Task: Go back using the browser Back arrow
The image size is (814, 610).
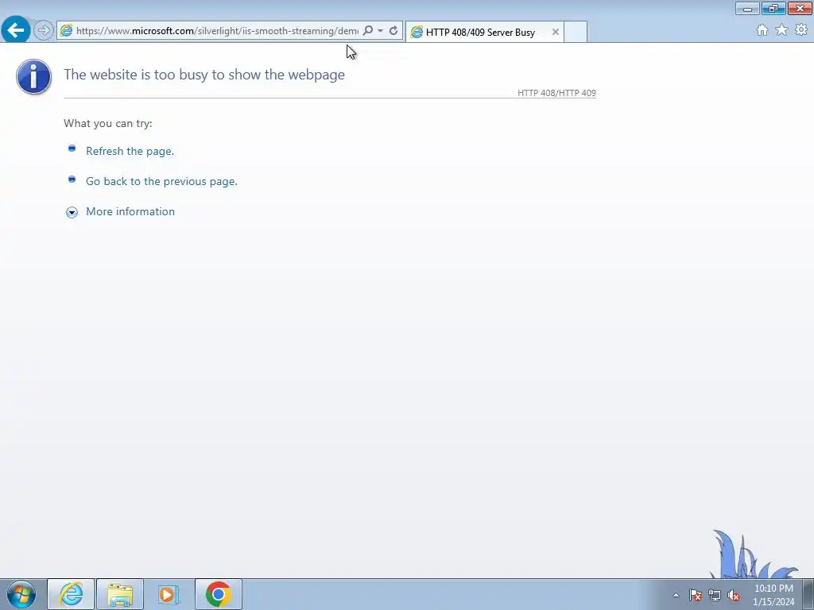Action: point(16,30)
